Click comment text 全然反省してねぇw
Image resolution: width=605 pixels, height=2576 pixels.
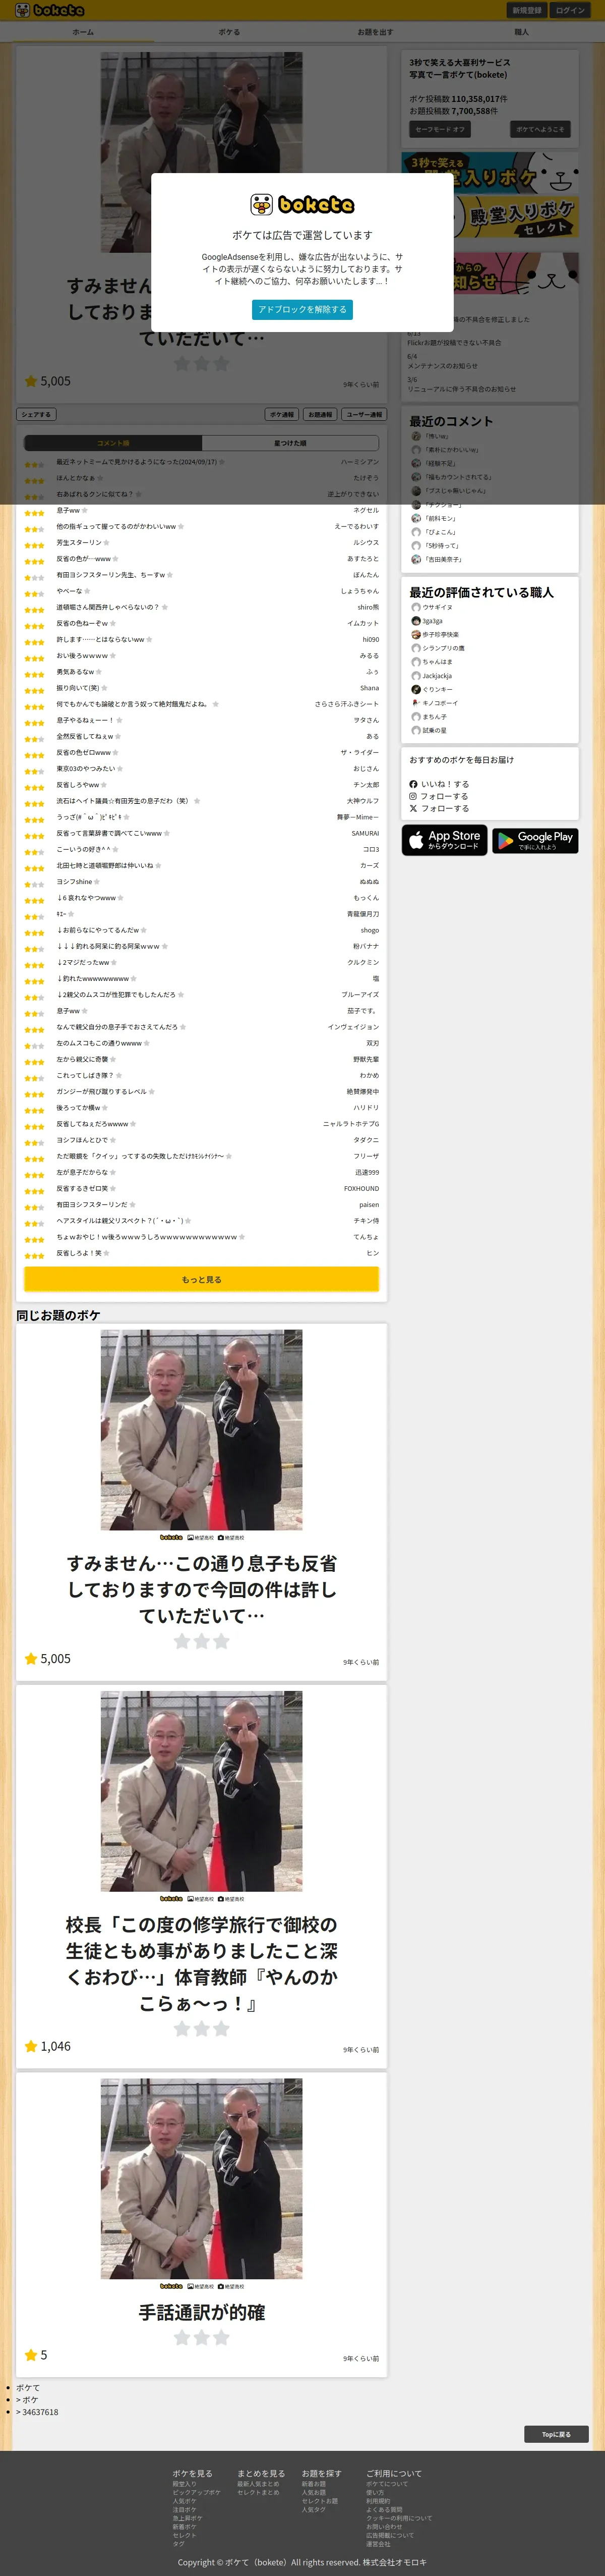click(85, 736)
